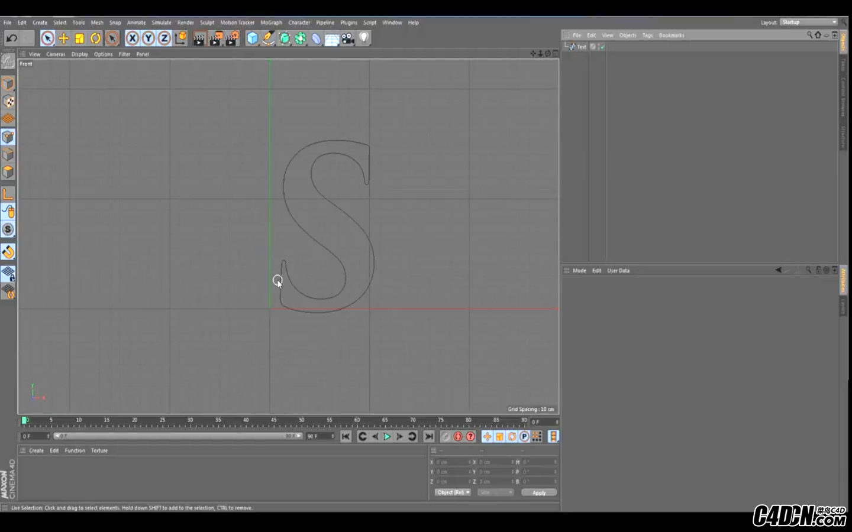
Task: Click the Object Manager search icon
Action: click(809, 35)
